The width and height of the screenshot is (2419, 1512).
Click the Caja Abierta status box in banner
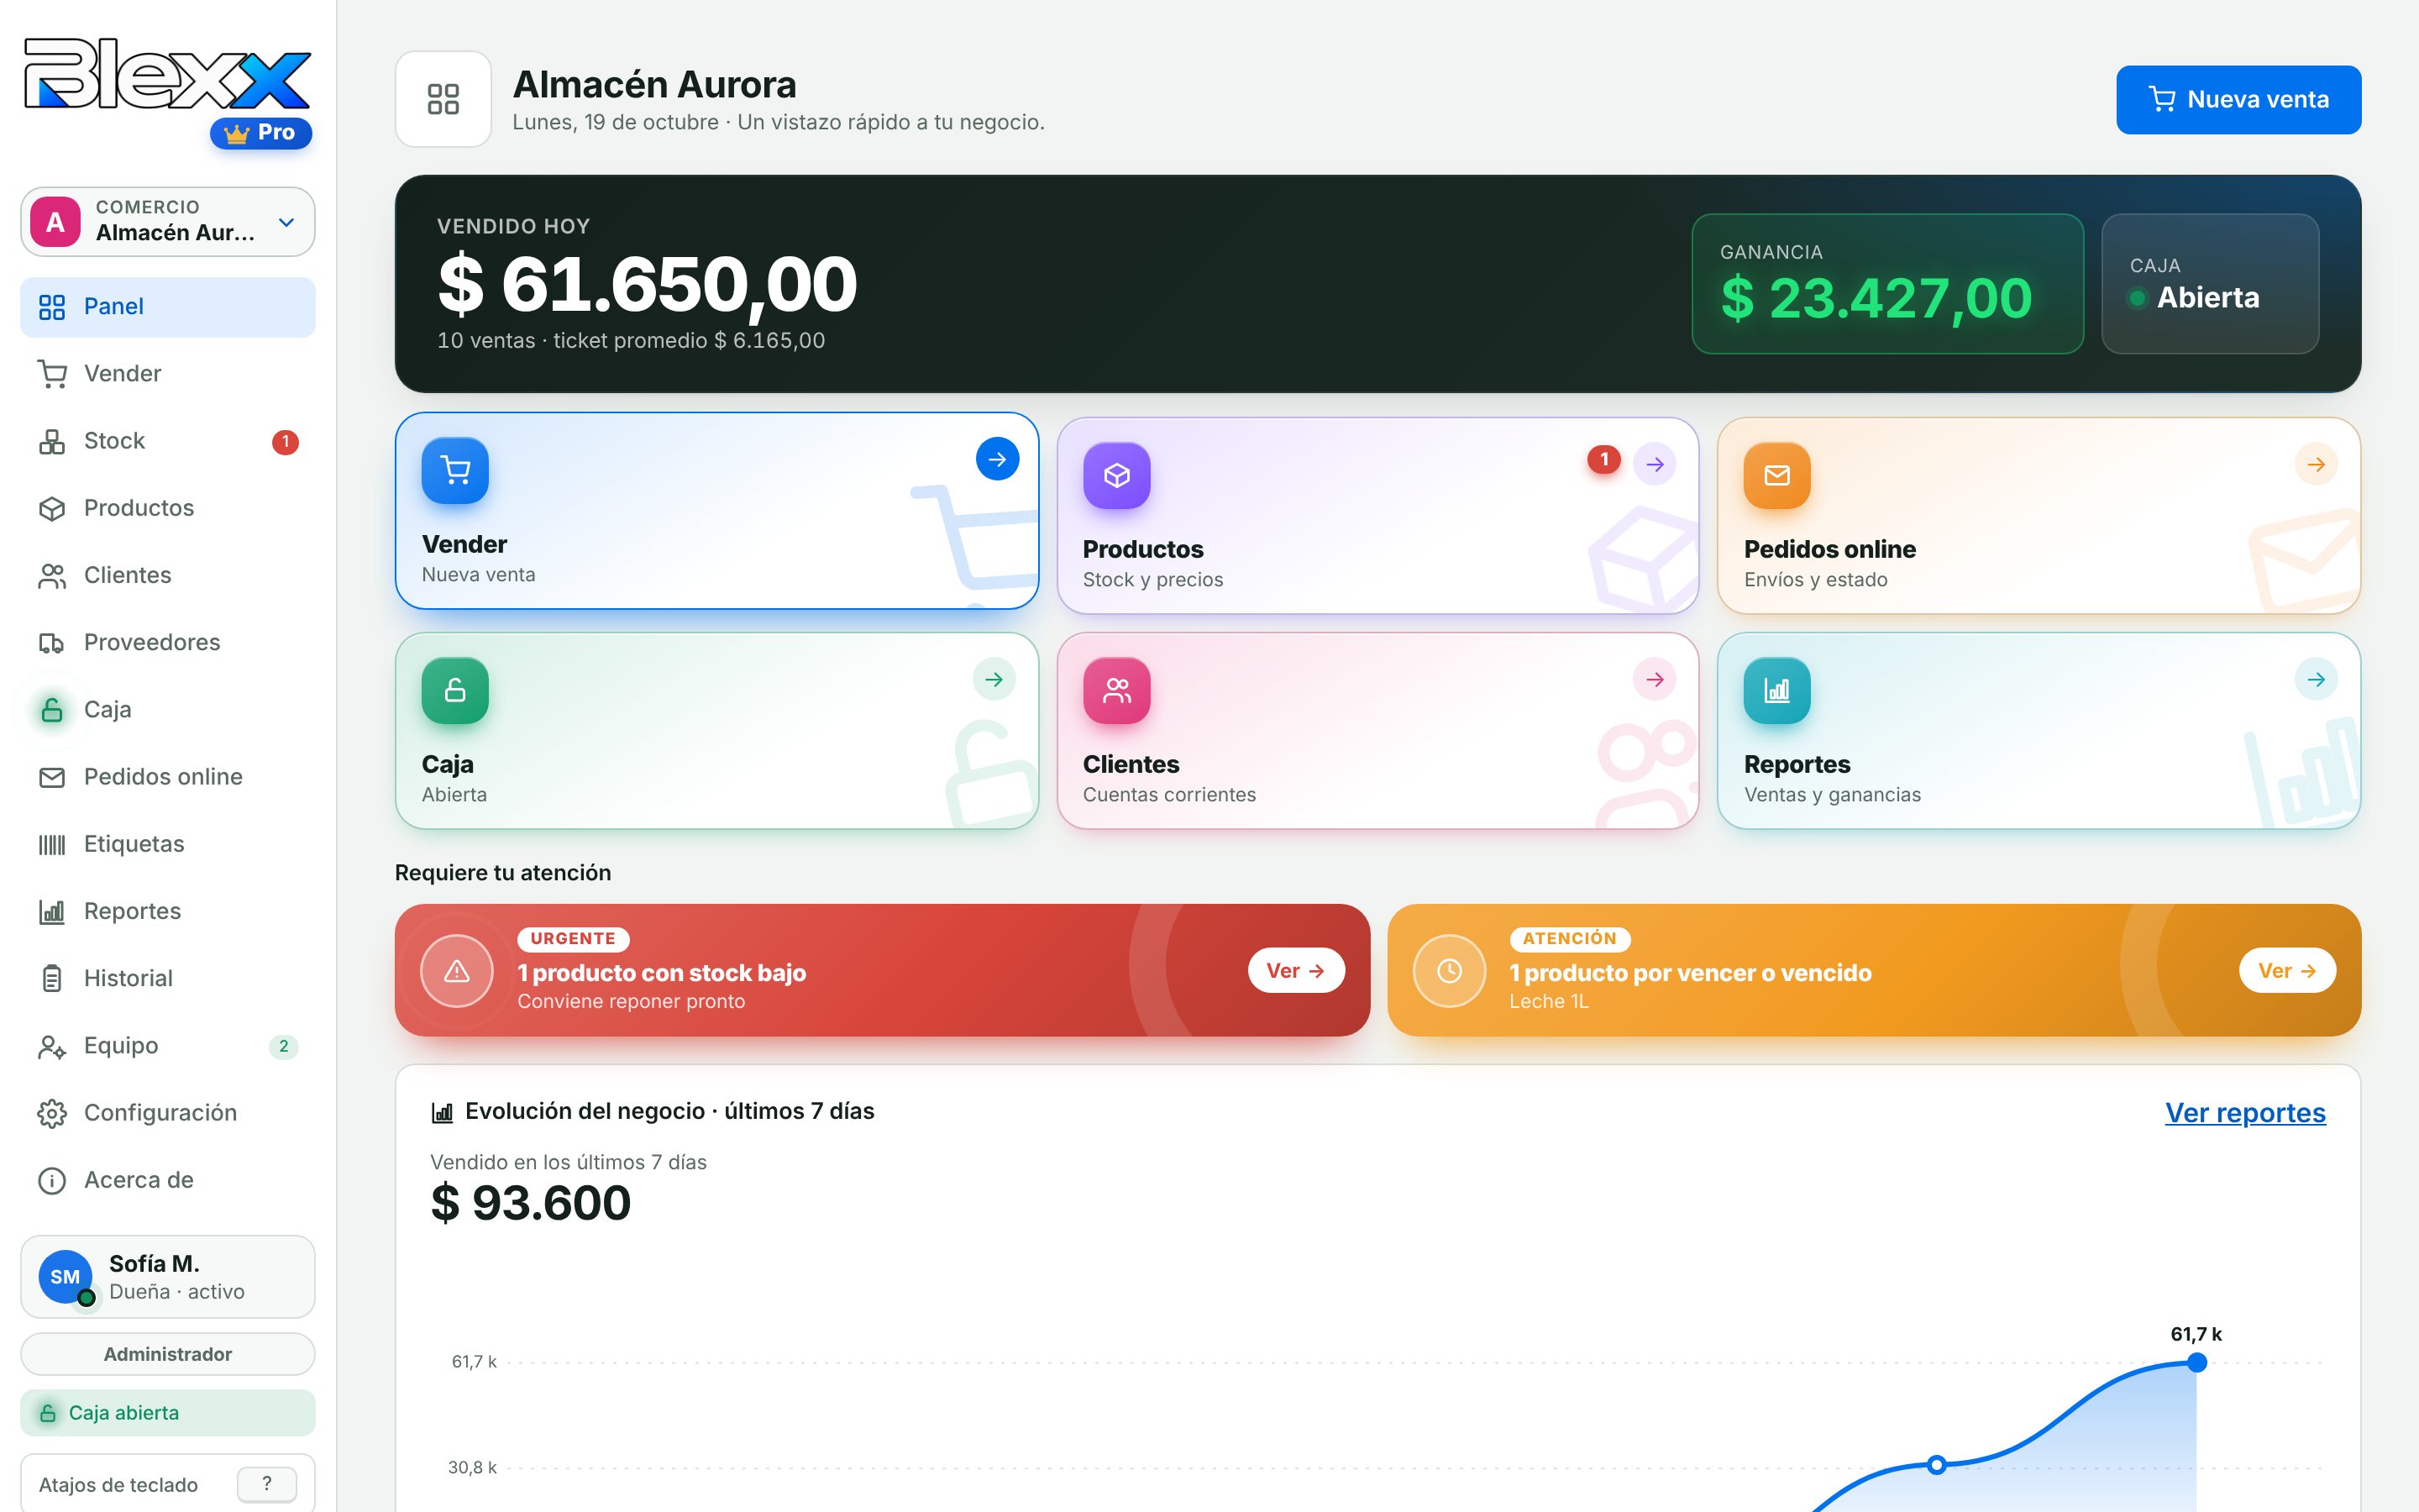(x=2209, y=284)
